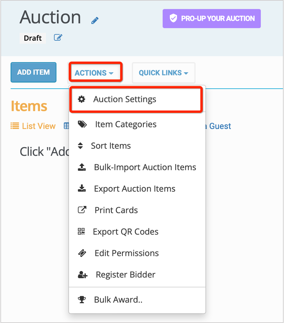Click the edit icon next to Draft

tap(58, 38)
